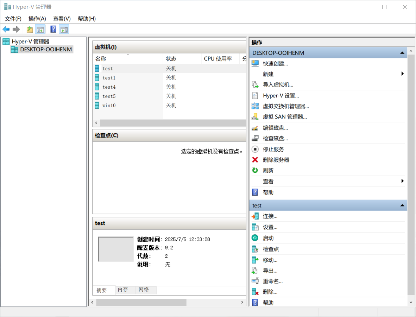Click the Delete (删除) VM icon

coord(255,292)
